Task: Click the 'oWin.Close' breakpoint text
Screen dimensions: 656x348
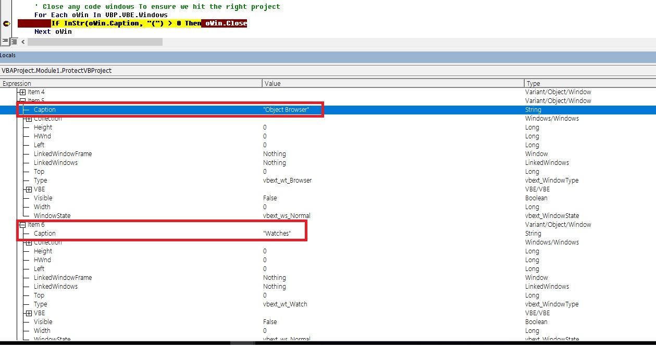Action: 226,23
